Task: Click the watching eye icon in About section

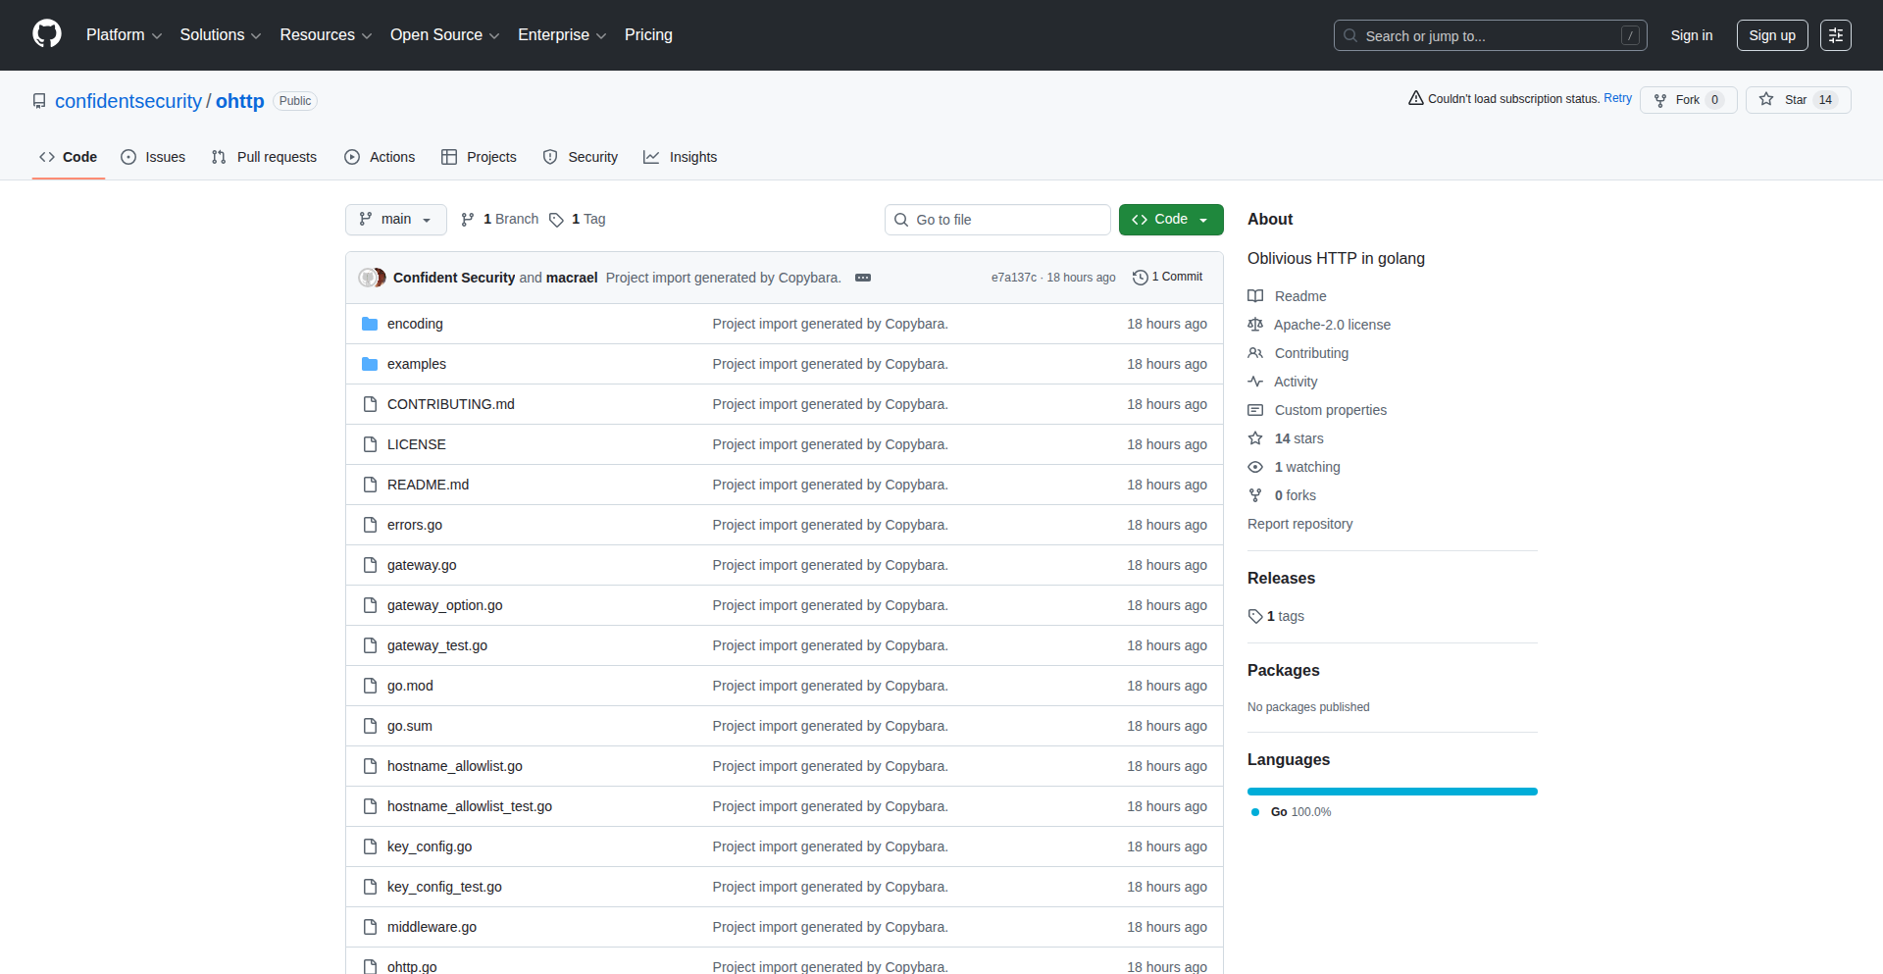Action: [x=1255, y=467]
